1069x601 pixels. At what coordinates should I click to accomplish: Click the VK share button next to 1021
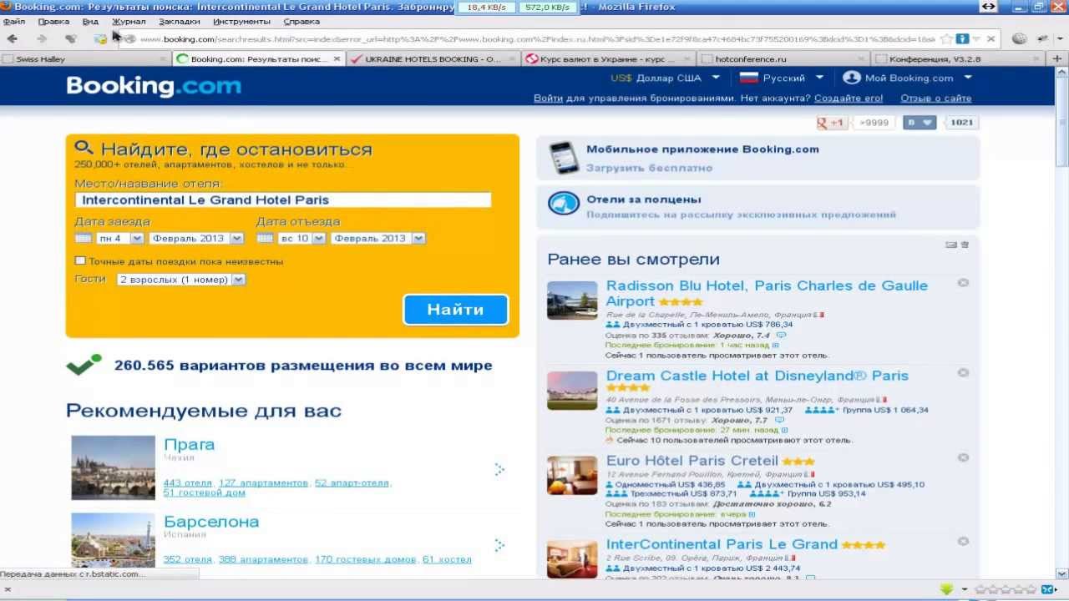coord(920,123)
